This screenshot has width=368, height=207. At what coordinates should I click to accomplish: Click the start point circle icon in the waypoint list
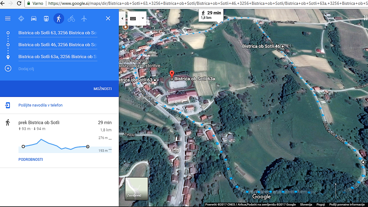(x=8, y=33)
